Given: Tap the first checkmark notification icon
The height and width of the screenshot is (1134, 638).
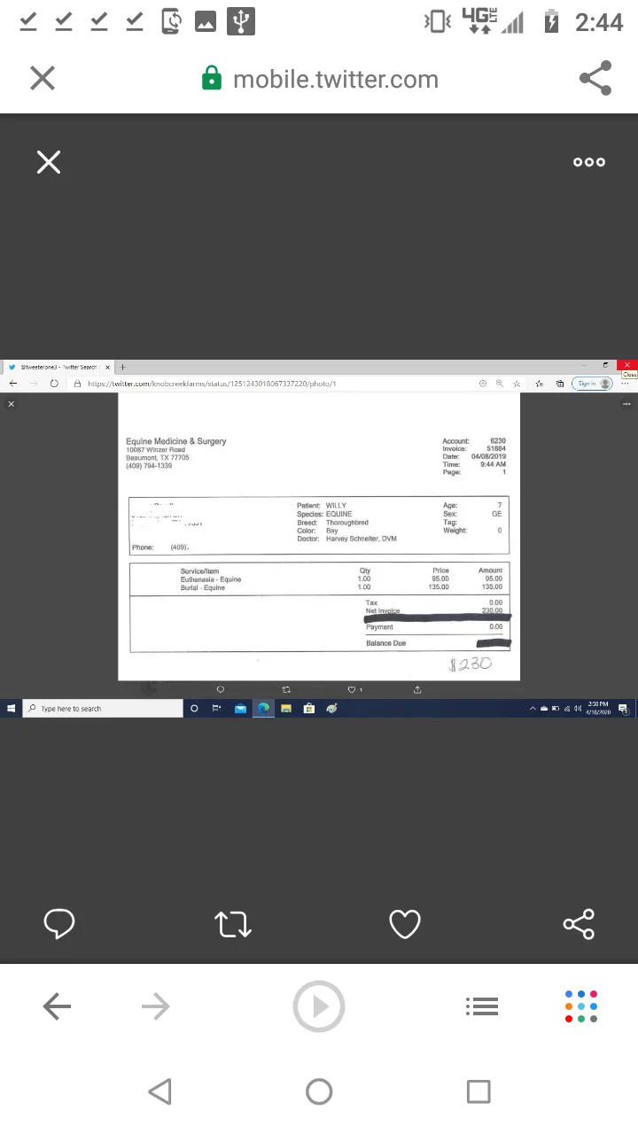Looking at the screenshot, I should point(28,21).
